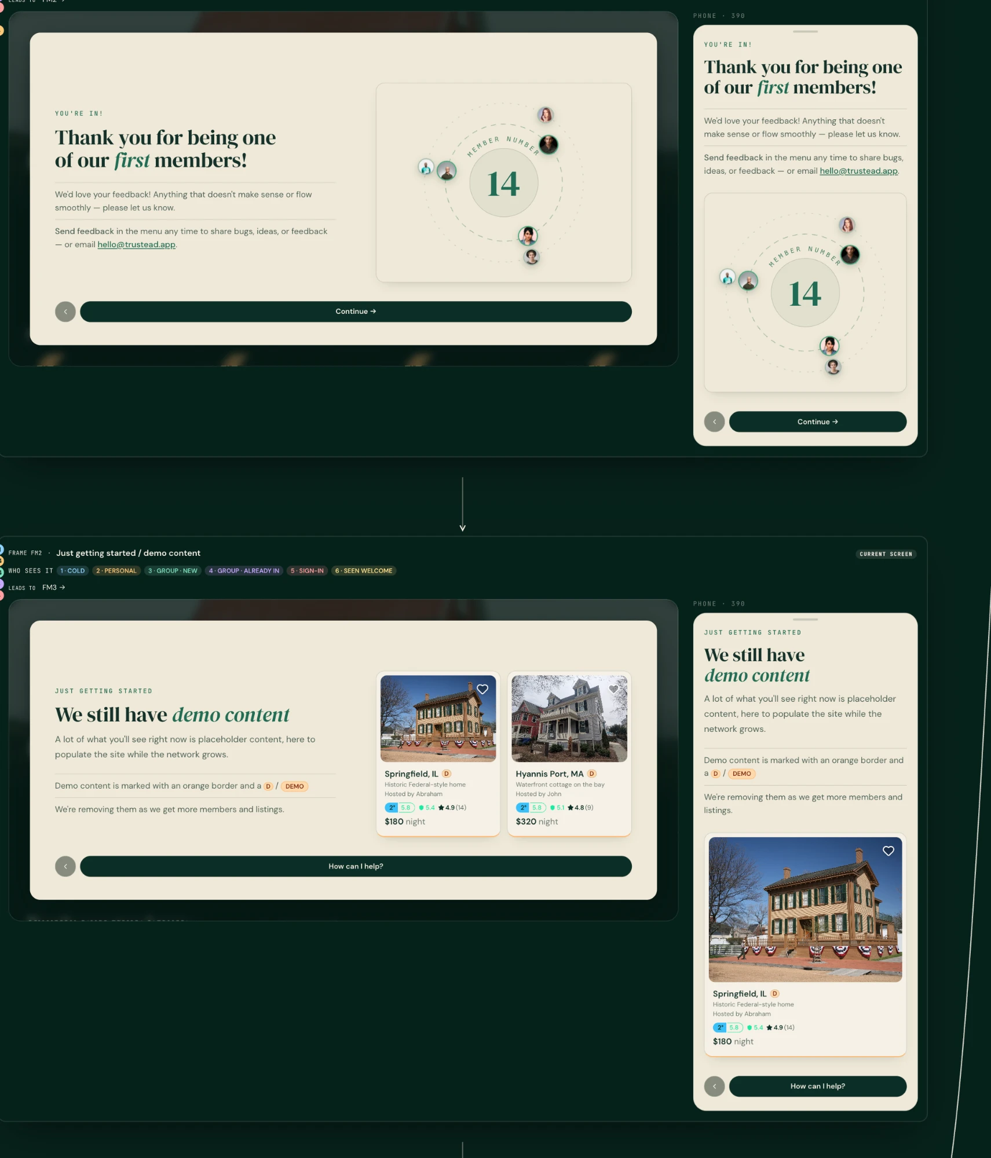Click the drag handle atop phone demo-content sheet
The image size is (991, 1158).
click(x=805, y=620)
